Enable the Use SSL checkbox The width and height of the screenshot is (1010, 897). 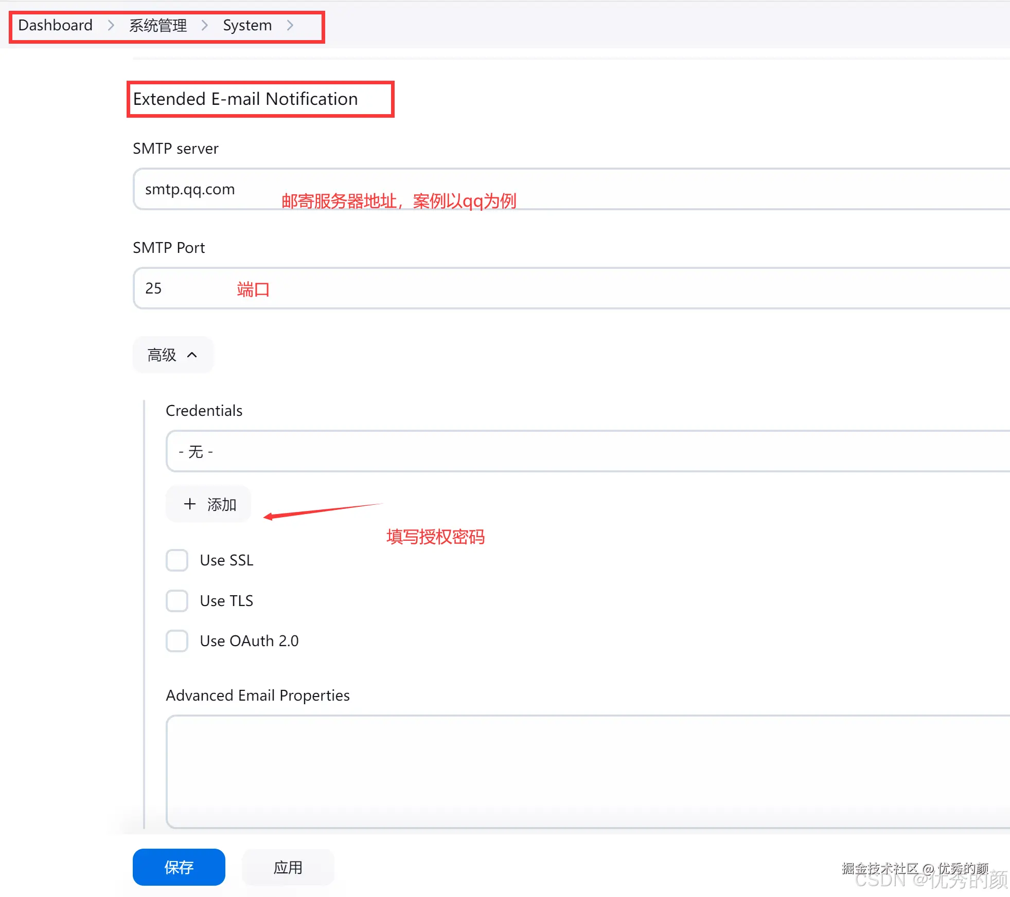pyautogui.click(x=177, y=560)
